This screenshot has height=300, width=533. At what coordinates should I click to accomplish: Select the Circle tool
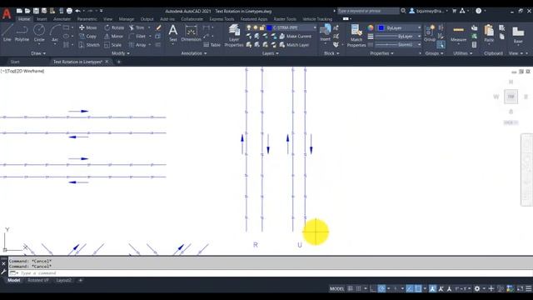[x=39, y=33]
